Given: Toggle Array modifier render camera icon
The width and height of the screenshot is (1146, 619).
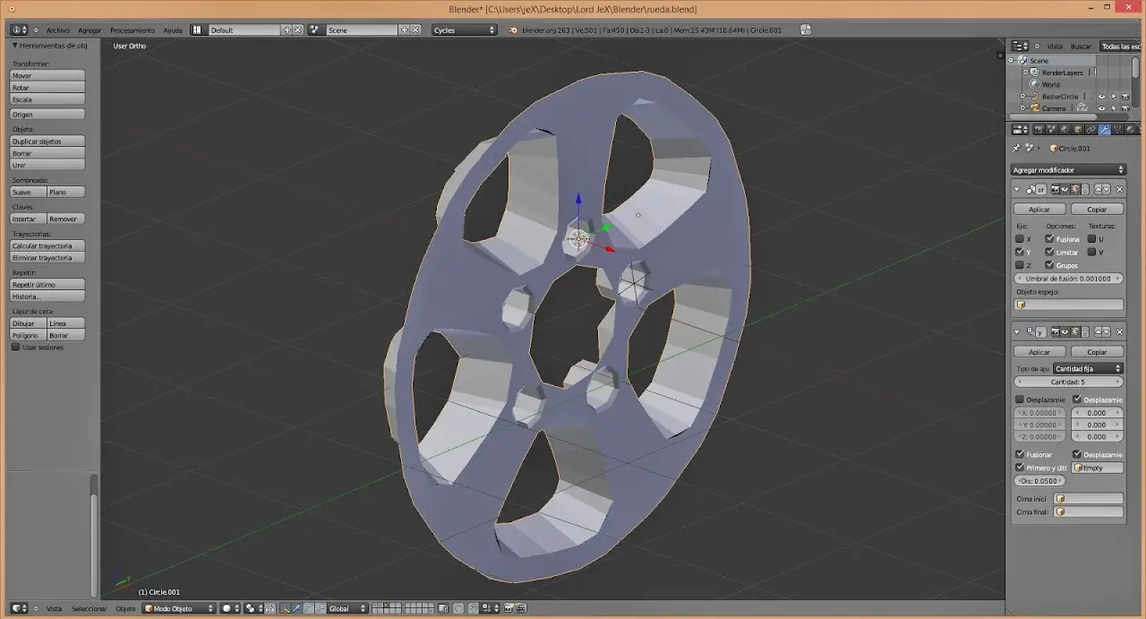Looking at the screenshot, I should click(1056, 331).
